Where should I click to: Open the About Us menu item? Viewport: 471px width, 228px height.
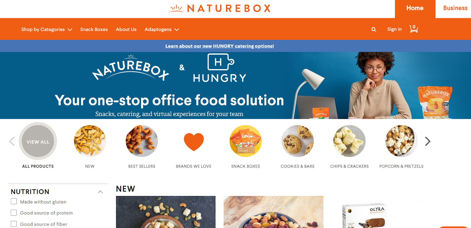pyautogui.click(x=126, y=29)
